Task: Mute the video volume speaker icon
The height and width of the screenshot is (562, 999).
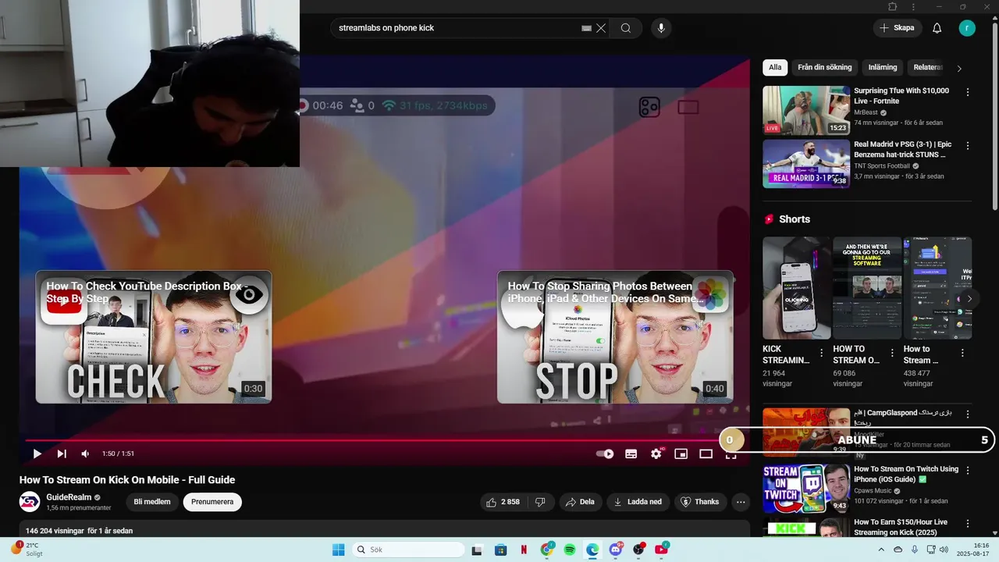Action: (x=86, y=454)
